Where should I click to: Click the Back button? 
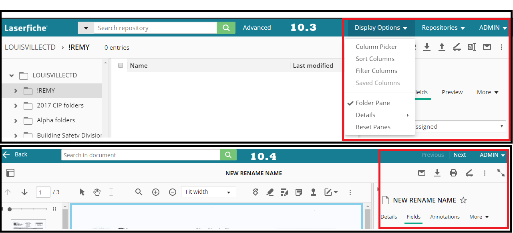[x=15, y=154]
